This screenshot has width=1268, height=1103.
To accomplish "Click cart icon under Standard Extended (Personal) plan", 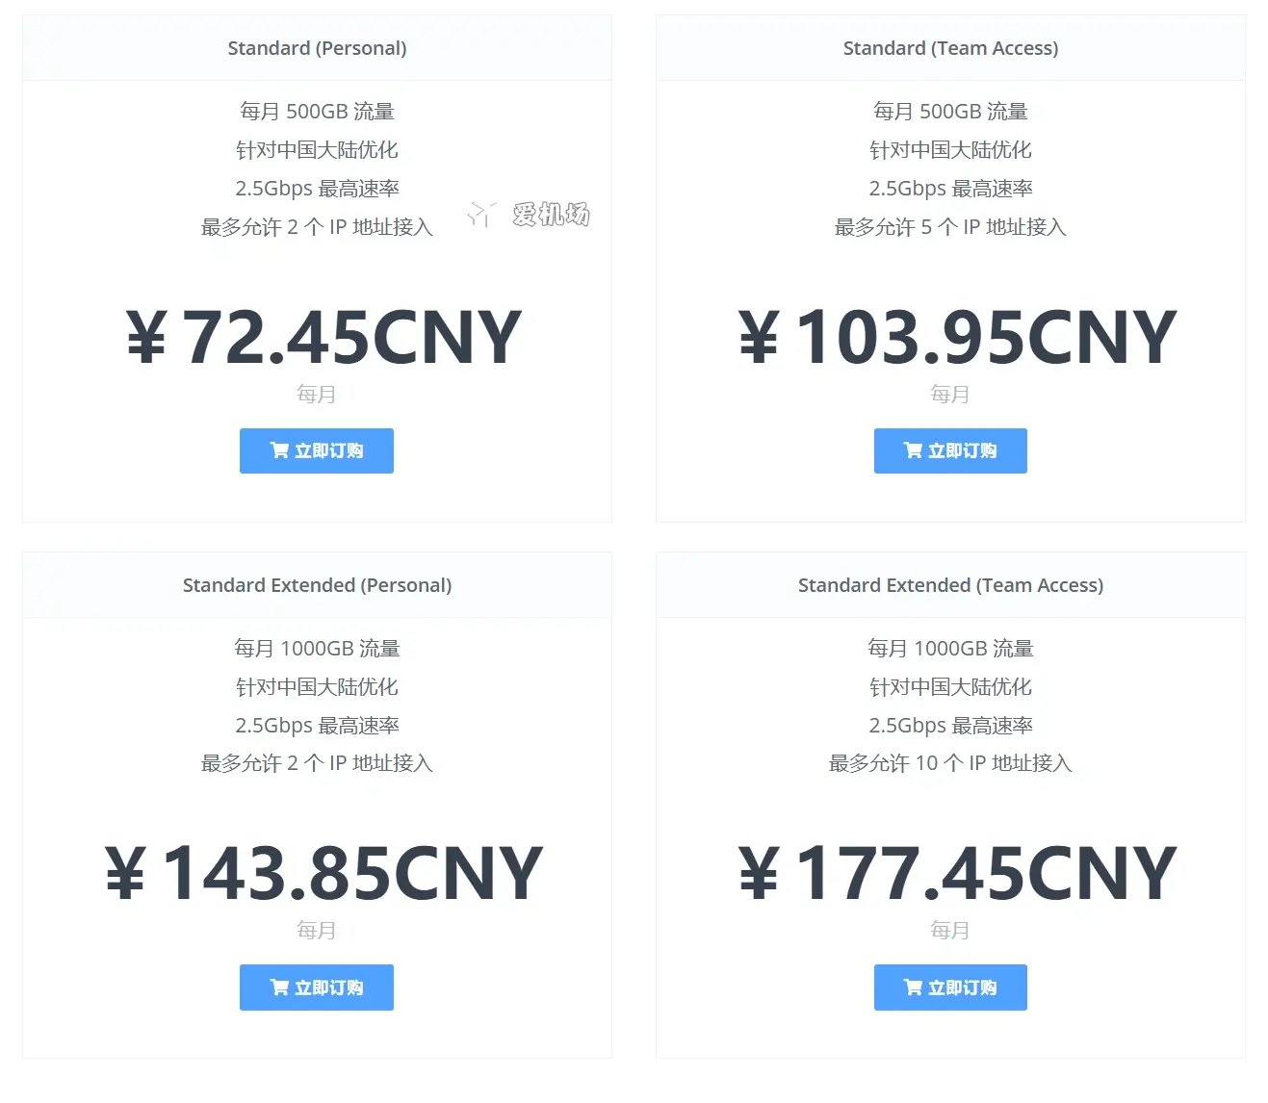I will tap(279, 988).
